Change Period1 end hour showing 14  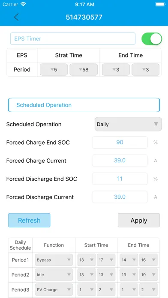tap(129, 260)
